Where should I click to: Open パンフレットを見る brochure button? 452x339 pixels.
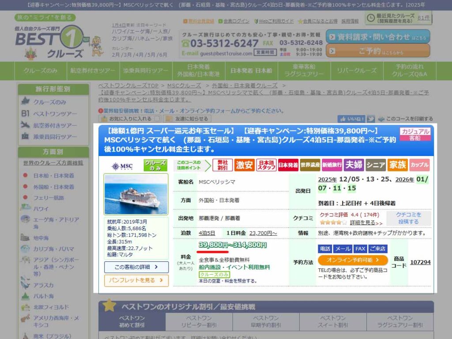136,280
